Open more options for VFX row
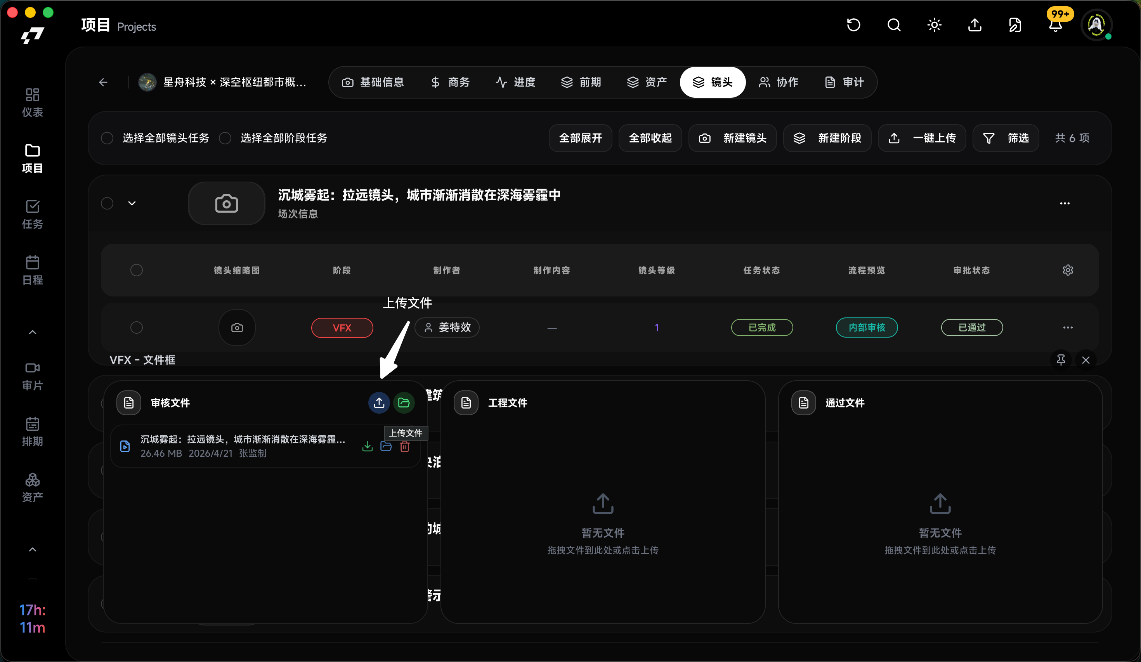Viewport: 1141px width, 662px height. tap(1068, 328)
